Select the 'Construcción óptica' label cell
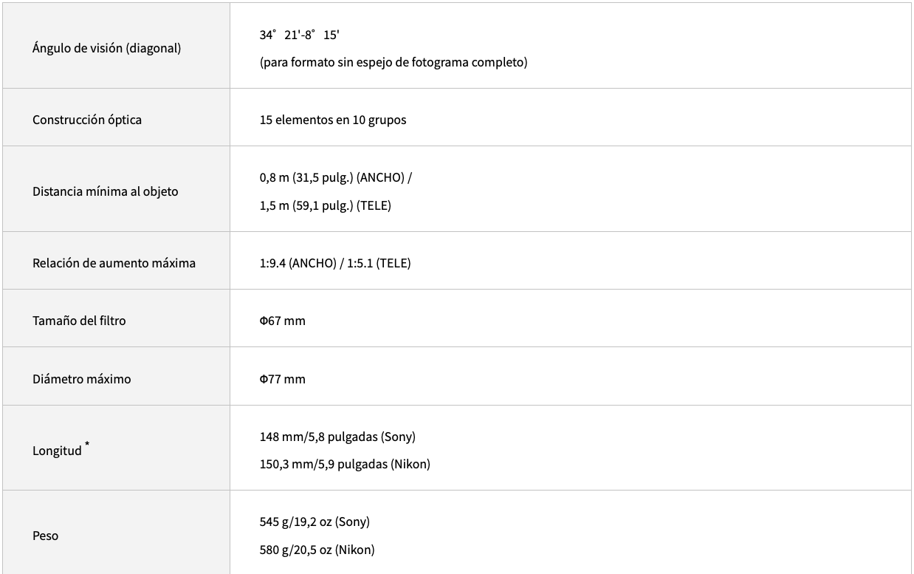914x574 pixels. coord(87,120)
